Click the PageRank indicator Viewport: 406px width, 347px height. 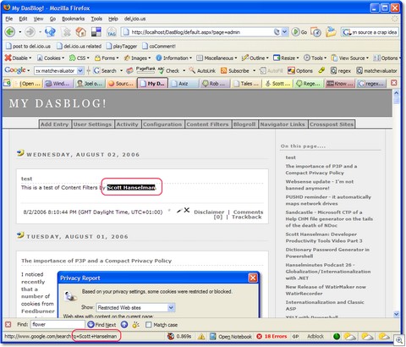pyautogui.click(x=145, y=70)
